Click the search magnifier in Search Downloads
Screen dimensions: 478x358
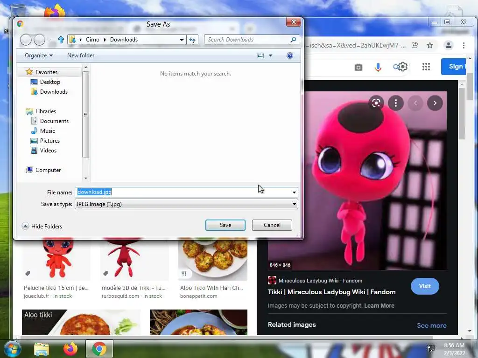point(293,40)
